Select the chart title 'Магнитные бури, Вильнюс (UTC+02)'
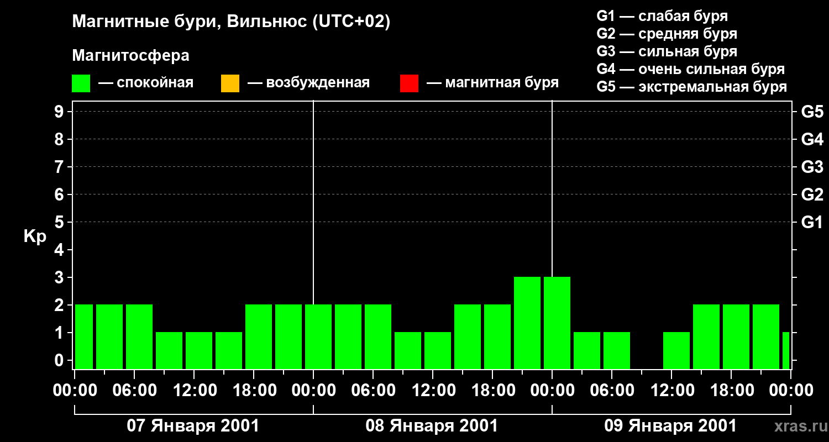Image resolution: width=829 pixels, height=442 pixels. pos(232,22)
